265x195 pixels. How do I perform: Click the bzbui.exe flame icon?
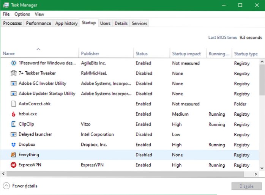pos(13,114)
